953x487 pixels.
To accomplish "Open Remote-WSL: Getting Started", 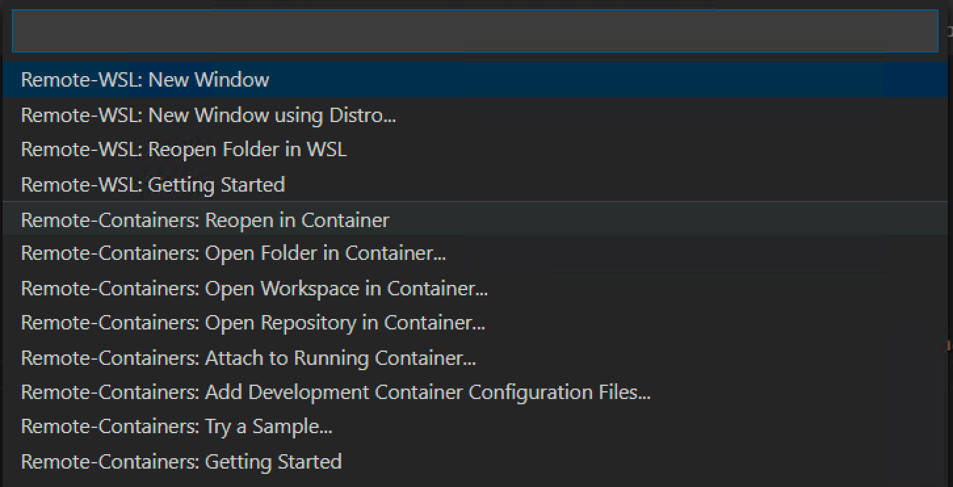I will 475,184.
